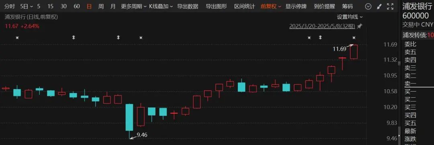Select the 涨跌 change row
Viewport: 434px width, 145px height.
coord(410,139)
